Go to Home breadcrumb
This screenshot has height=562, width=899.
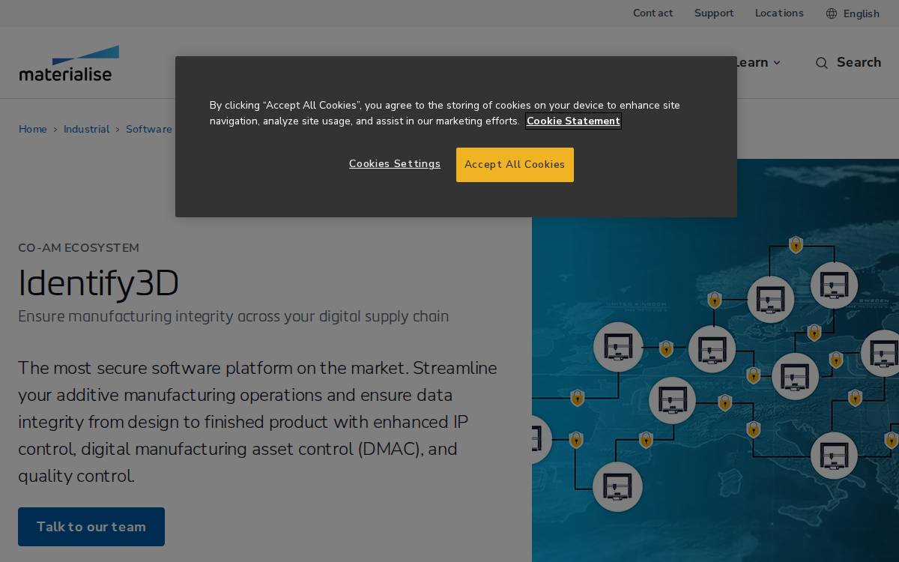33,130
